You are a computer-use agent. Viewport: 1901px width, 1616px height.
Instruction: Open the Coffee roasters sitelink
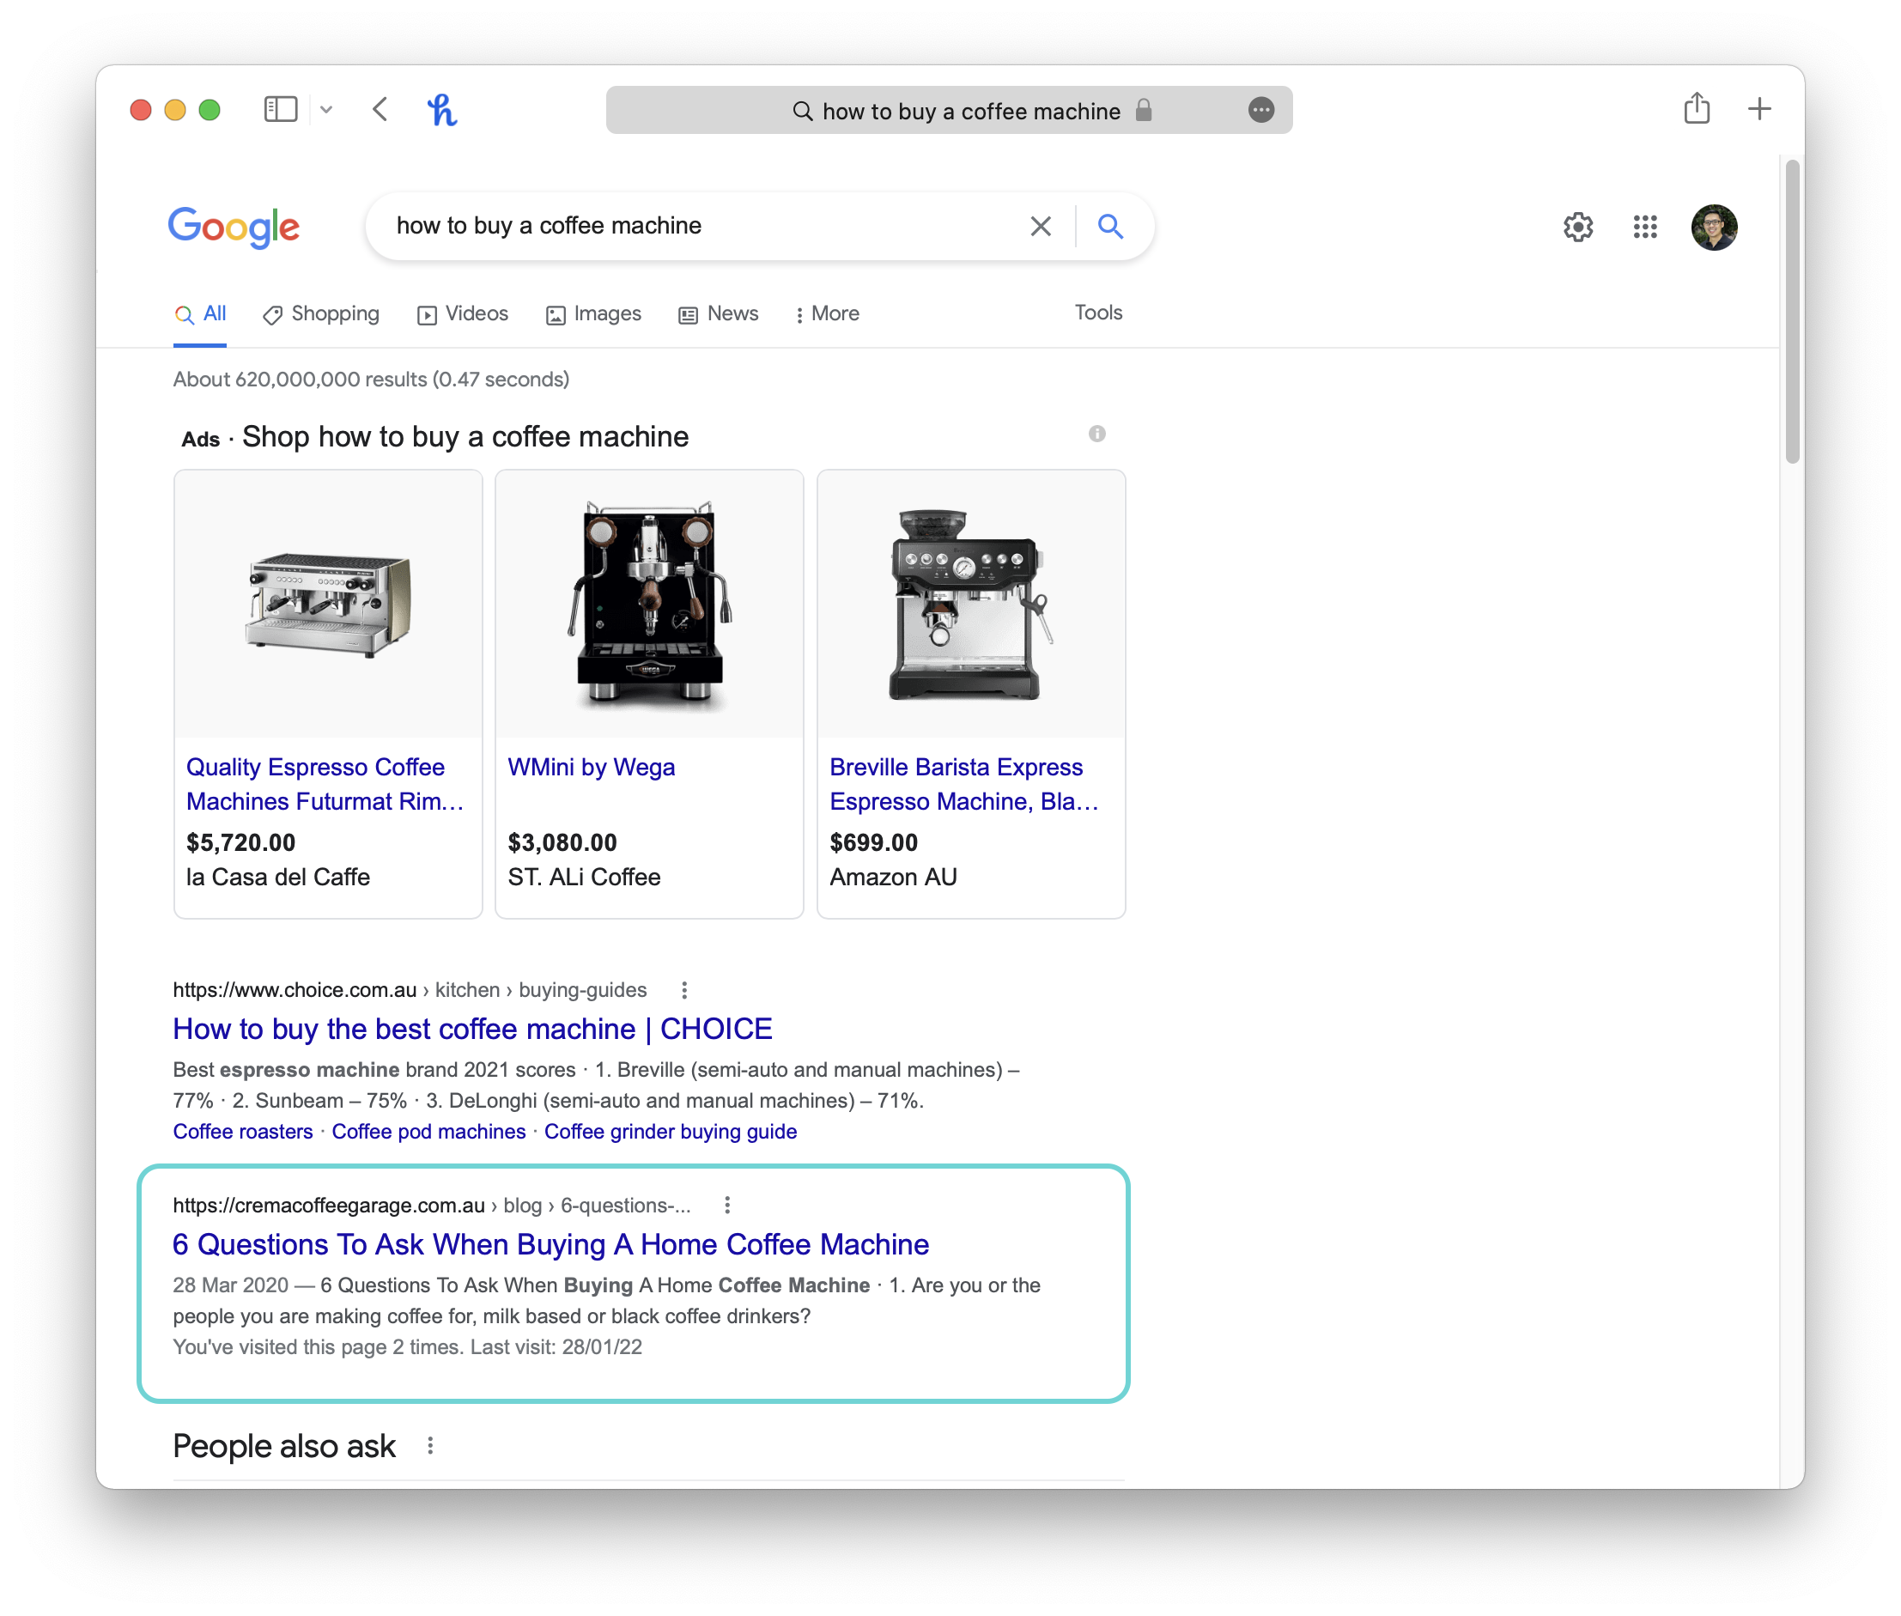click(243, 1133)
